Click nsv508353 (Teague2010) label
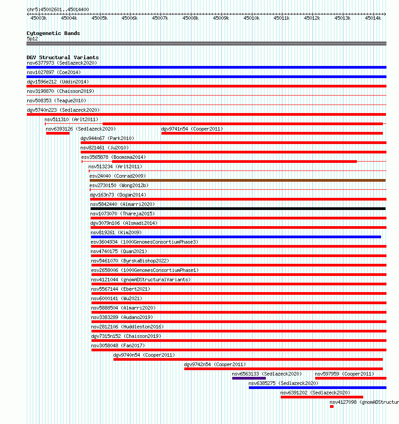 point(56,101)
